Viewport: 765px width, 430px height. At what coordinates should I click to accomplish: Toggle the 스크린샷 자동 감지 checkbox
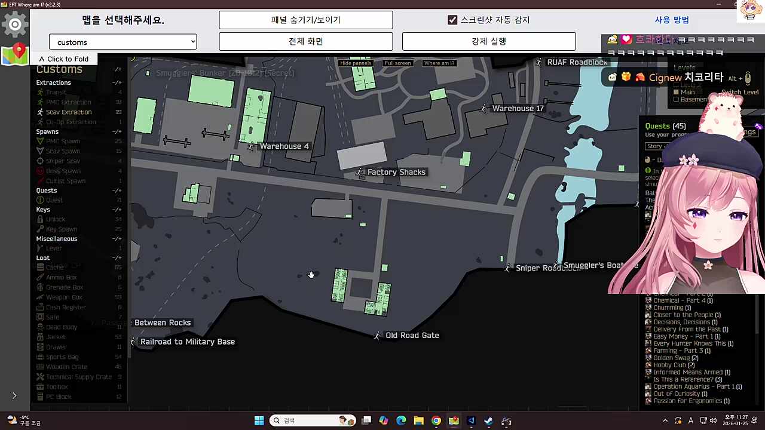coord(452,20)
